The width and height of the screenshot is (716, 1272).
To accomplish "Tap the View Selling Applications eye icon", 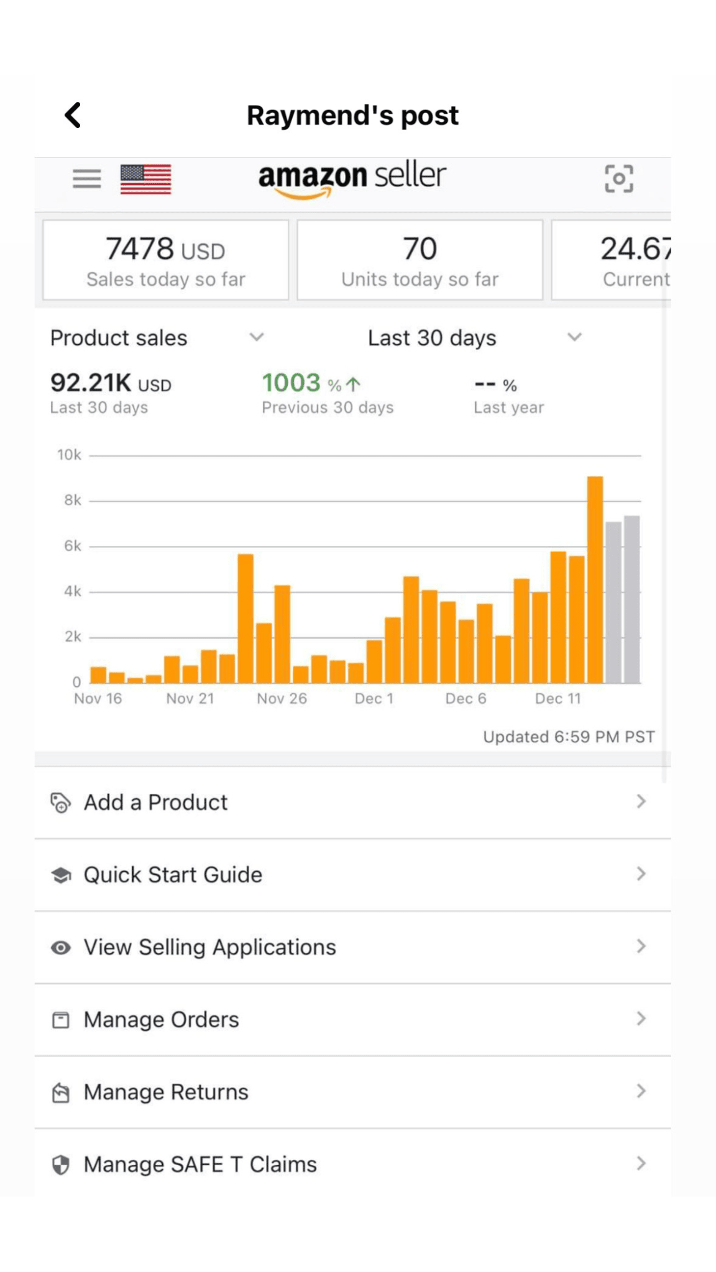I will pyautogui.click(x=60, y=948).
